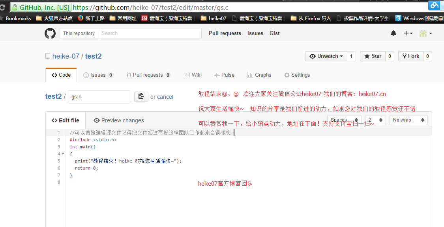The width and height of the screenshot is (444, 227).
Task: Click the Issues header link
Action: tap(255, 33)
